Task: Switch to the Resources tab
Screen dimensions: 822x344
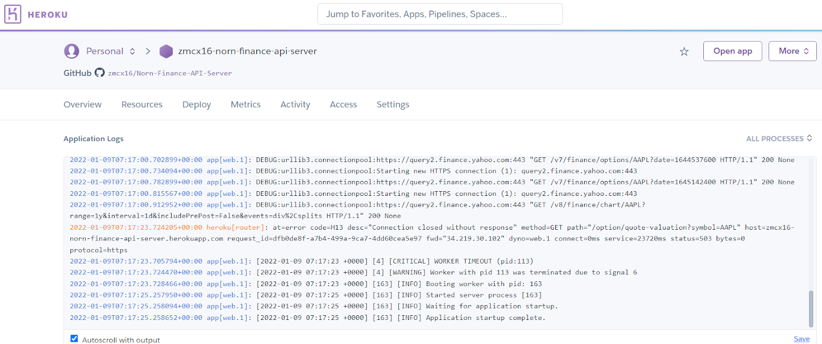Action: click(x=142, y=105)
